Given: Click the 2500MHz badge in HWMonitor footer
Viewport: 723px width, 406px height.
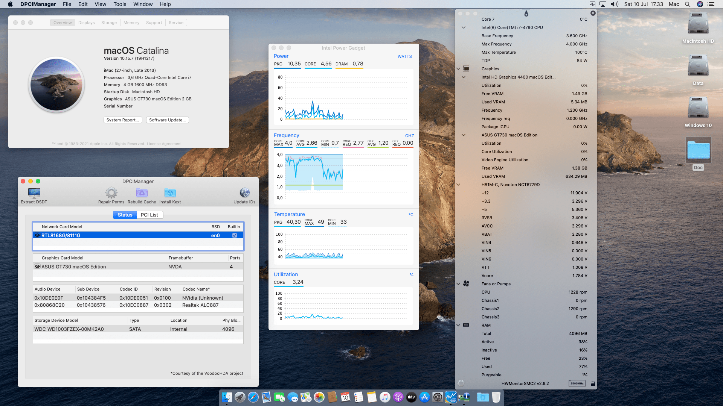Looking at the screenshot, I should [577, 383].
